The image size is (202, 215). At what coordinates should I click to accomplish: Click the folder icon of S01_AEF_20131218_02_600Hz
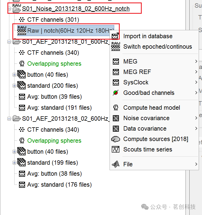pos(17,118)
